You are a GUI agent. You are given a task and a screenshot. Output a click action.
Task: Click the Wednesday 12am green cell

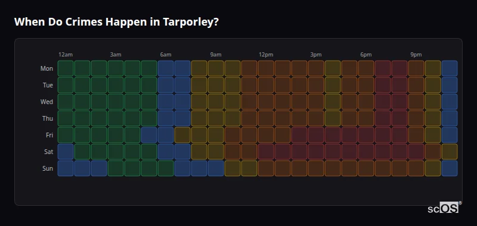click(66, 102)
